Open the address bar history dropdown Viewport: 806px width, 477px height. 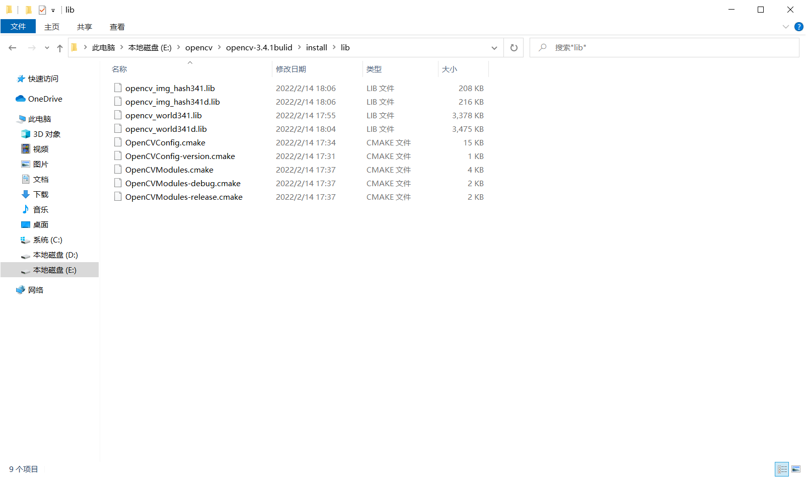click(x=494, y=47)
